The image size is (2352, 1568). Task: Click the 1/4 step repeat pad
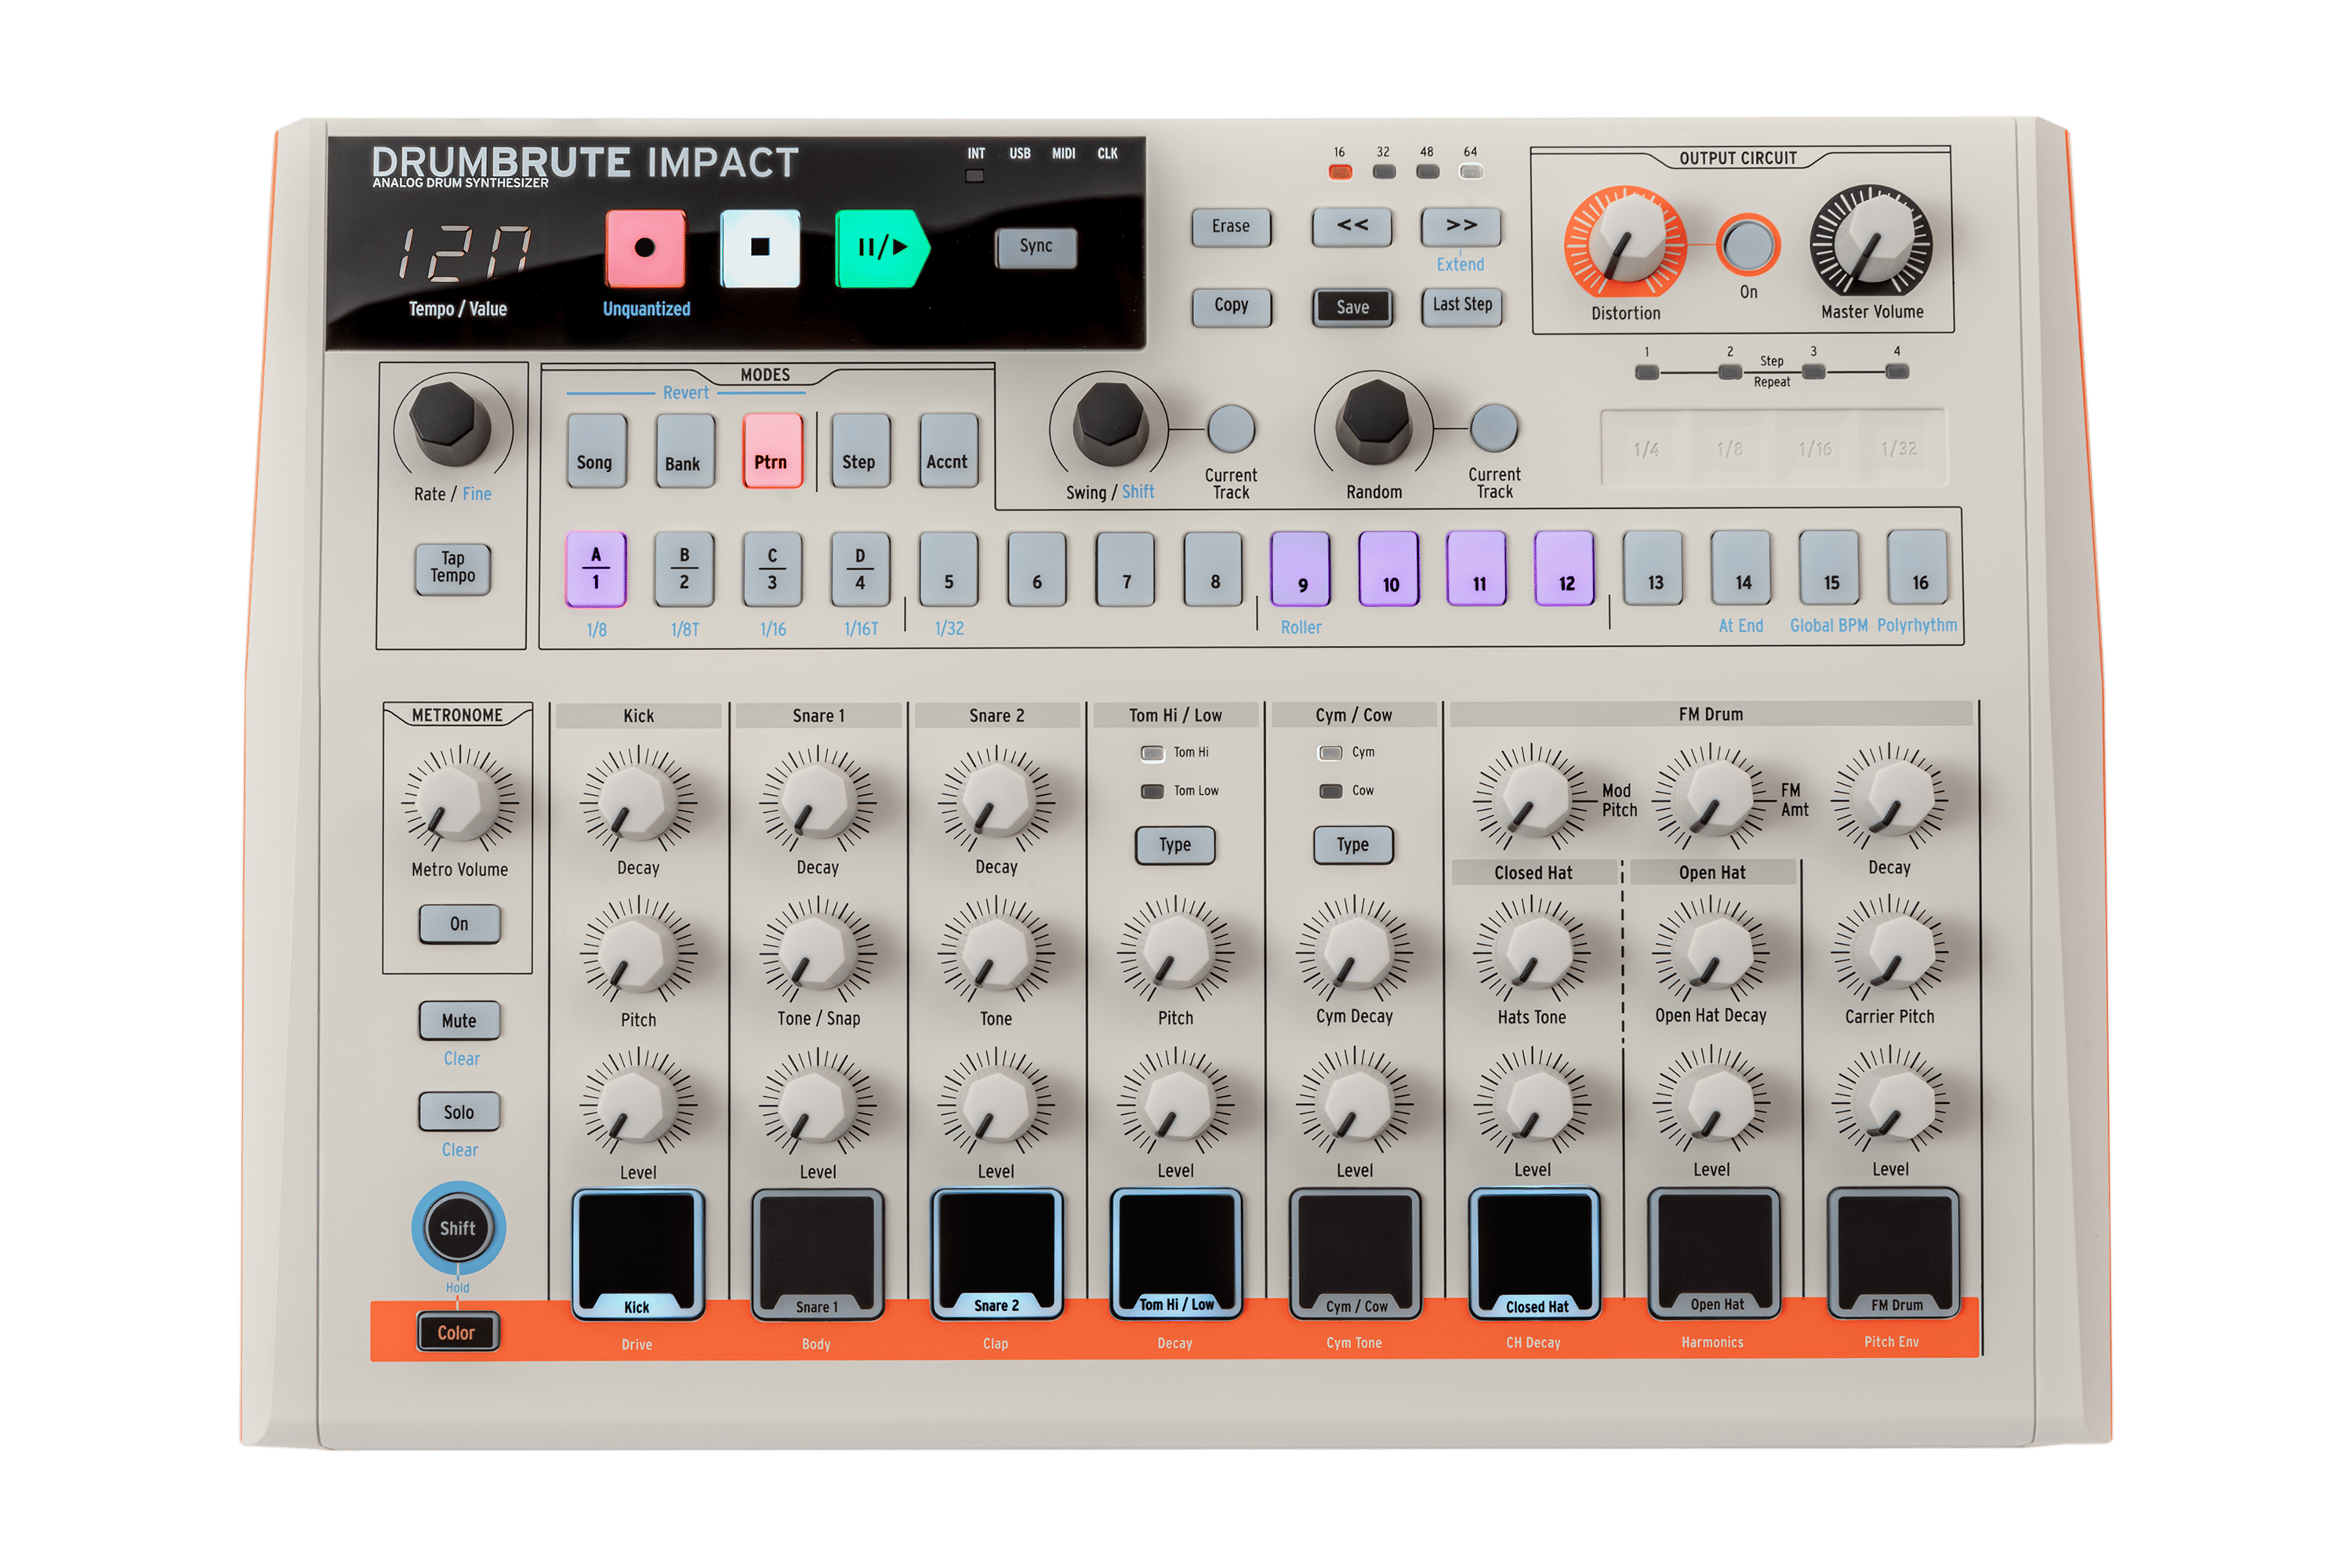tap(1646, 448)
